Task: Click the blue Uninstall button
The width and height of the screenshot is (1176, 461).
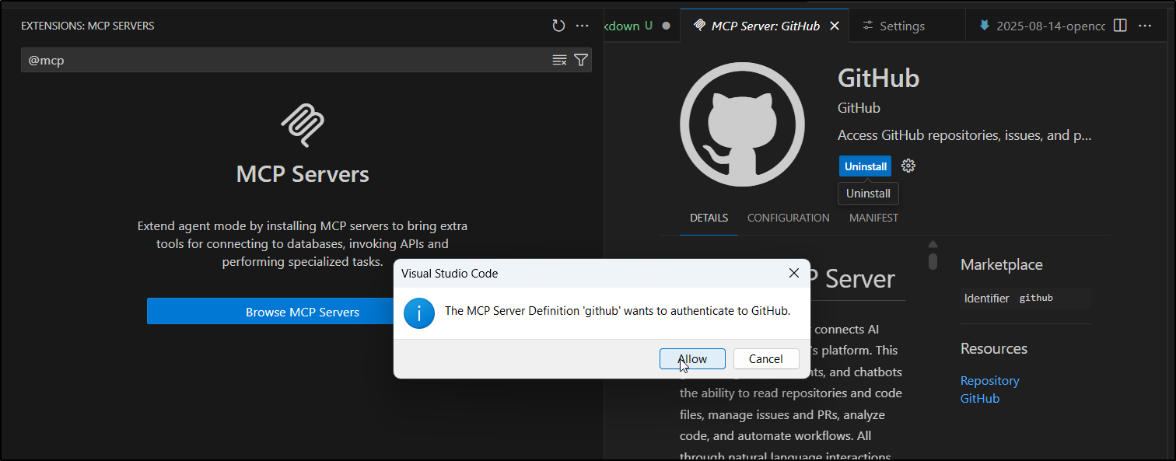Action: tap(865, 166)
